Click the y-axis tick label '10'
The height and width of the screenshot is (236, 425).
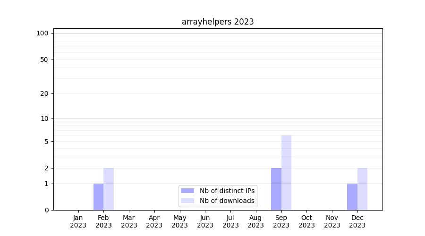click(44, 118)
